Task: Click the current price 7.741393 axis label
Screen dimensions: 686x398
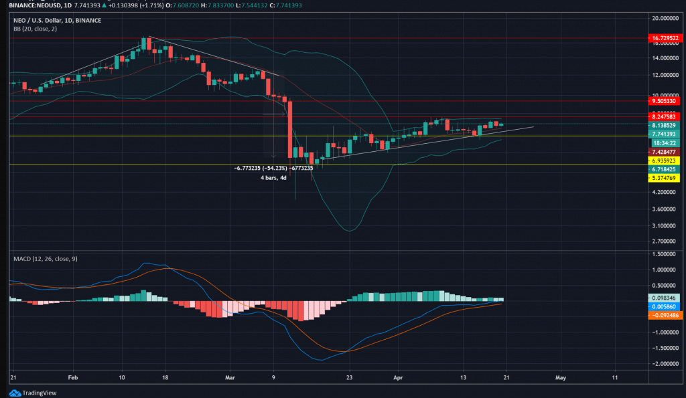Action: (664, 134)
